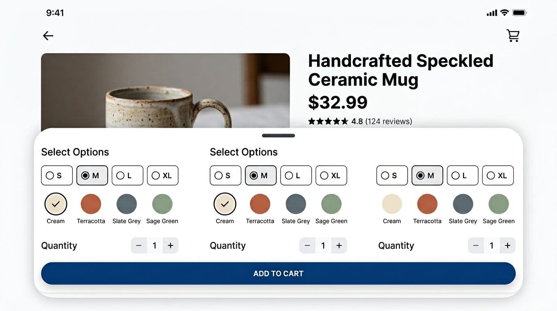Image resolution: width=557 pixels, height=311 pixels.
Task: Click the product title Handcrafted Speckled Ceramic Mug
Action: point(401,70)
